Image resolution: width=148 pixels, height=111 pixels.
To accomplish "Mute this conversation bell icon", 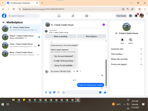I will (122, 40).
